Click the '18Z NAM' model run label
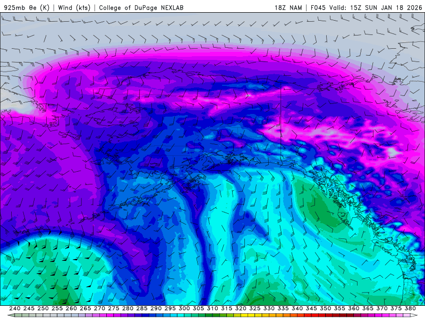 coord(288,7)
